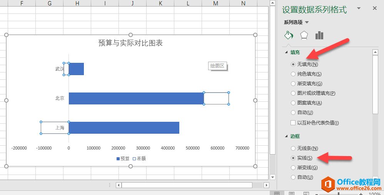The image size is (384, 195).
Task: Click the horizontal scrollbar left arrow
Action: coord(119,185)
